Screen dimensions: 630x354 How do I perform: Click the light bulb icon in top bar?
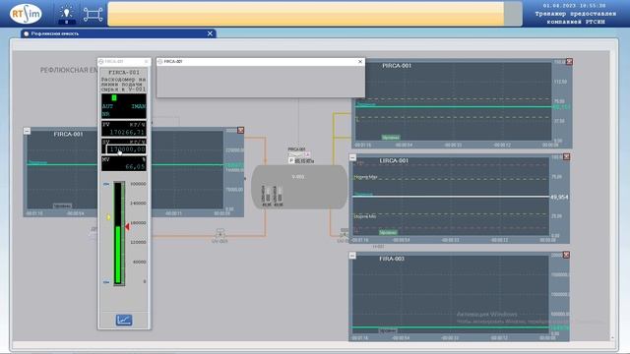(67, 14)
